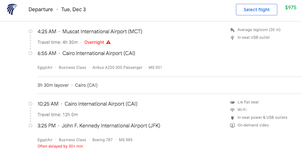Click the 6:55 AM Cairo arrival circle marker
Image resolution: width=302 pixels, height=154 pixels.
30,53
